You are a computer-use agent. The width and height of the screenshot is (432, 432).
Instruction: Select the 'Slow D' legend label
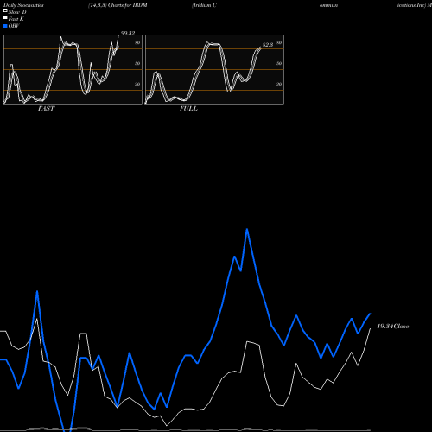pos(17,12)
